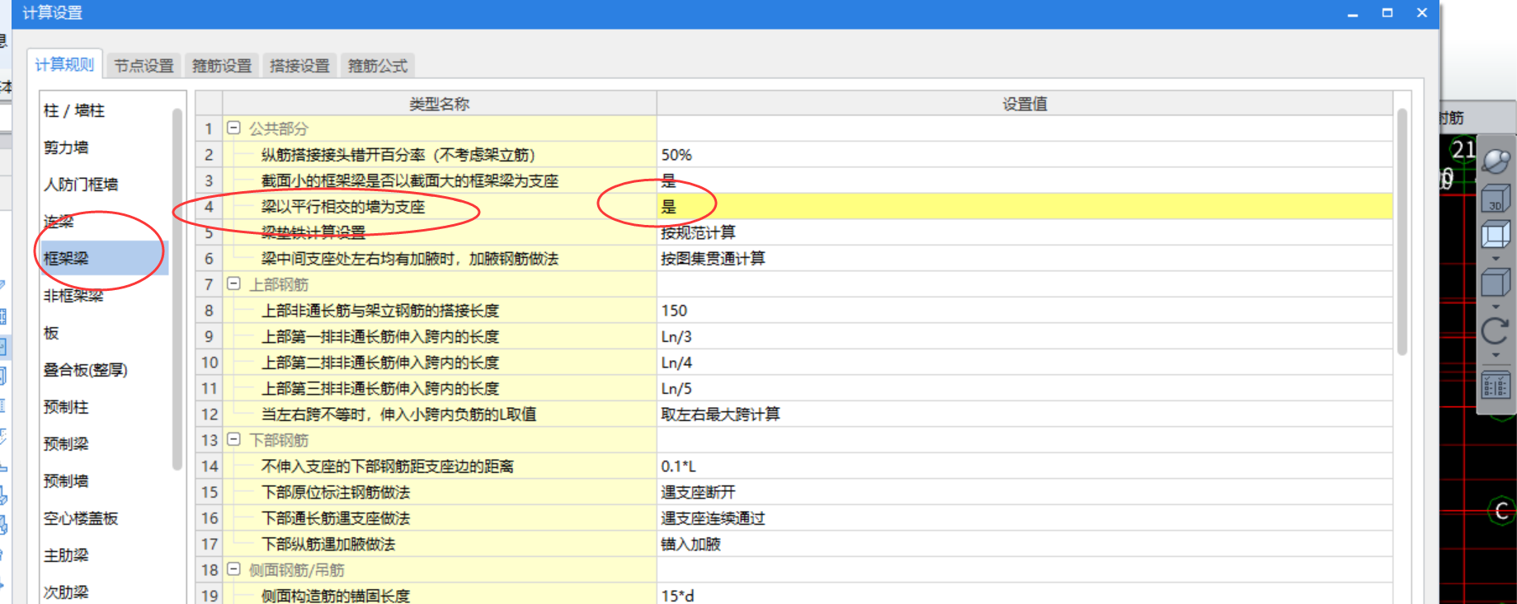Click the Ln/3 value in row 9
This screenshot has width=1517, height=604.
pos(676,336)
